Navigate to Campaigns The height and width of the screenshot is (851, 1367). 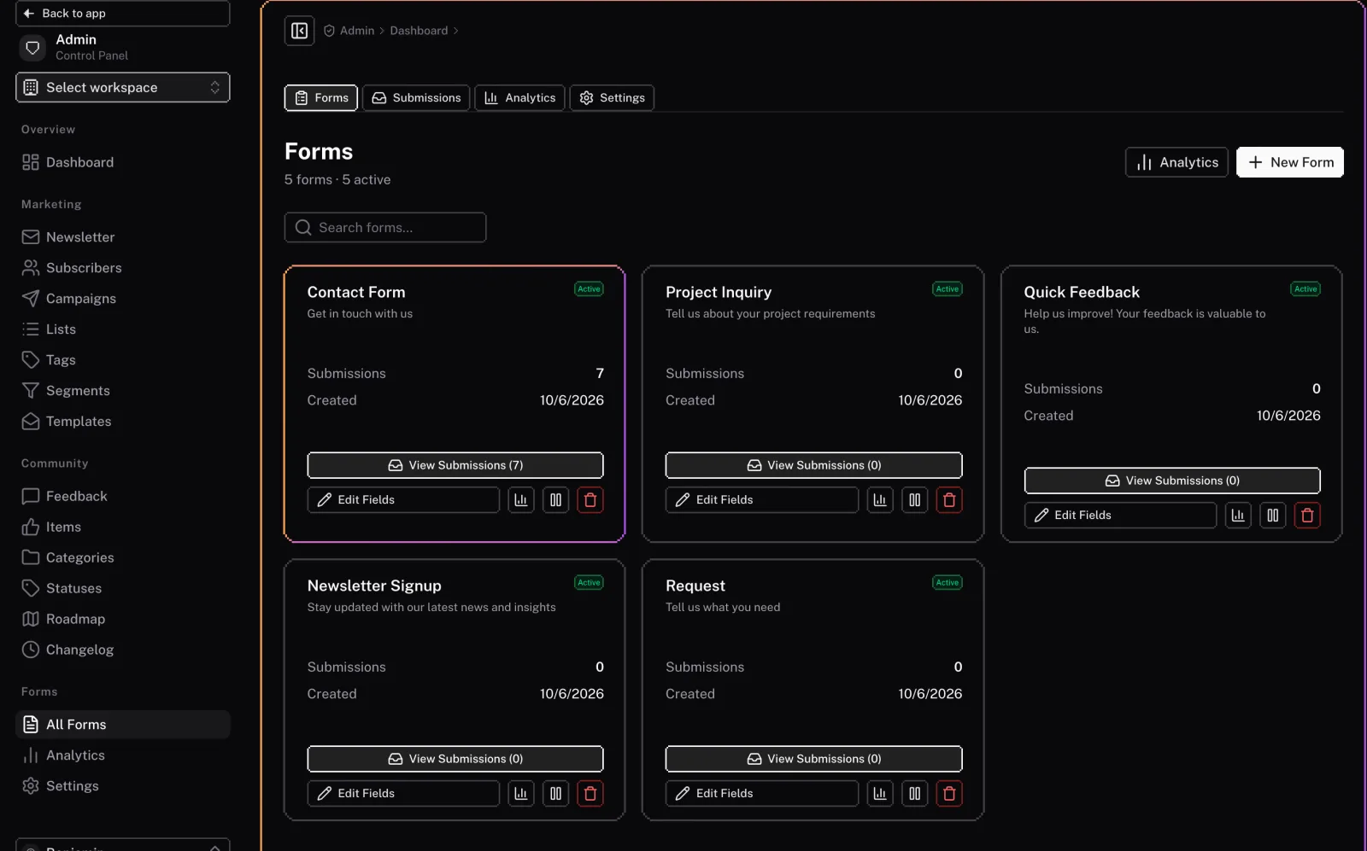click(x=123, y=299)
